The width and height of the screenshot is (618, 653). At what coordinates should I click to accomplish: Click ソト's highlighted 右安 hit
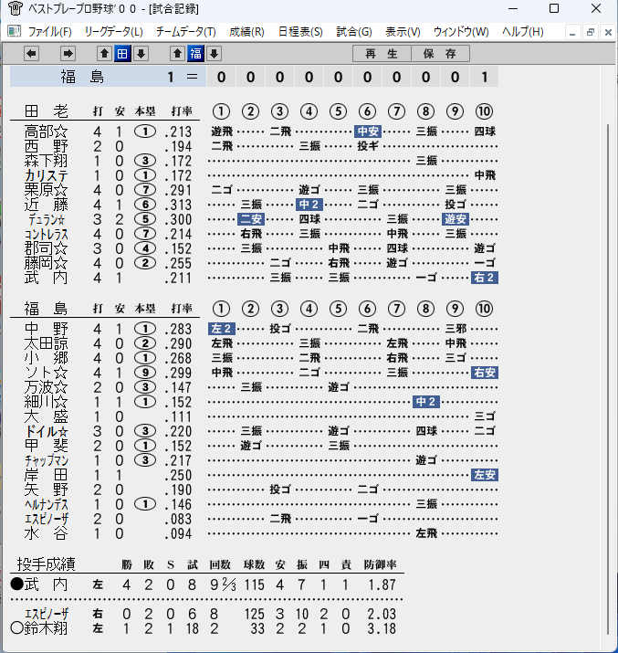[485, 373]
